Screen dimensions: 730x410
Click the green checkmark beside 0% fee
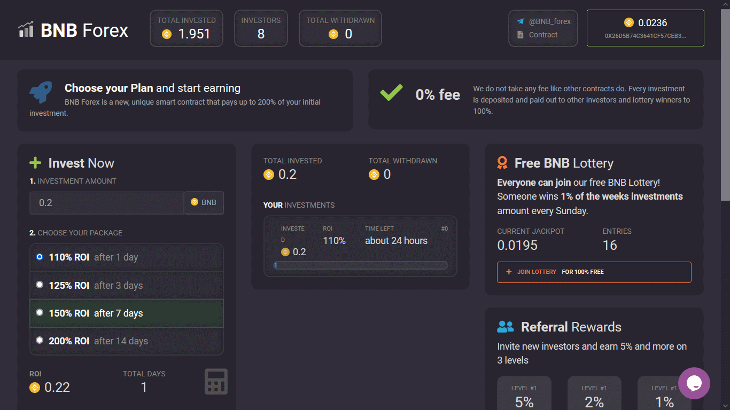tap(391, 93)
